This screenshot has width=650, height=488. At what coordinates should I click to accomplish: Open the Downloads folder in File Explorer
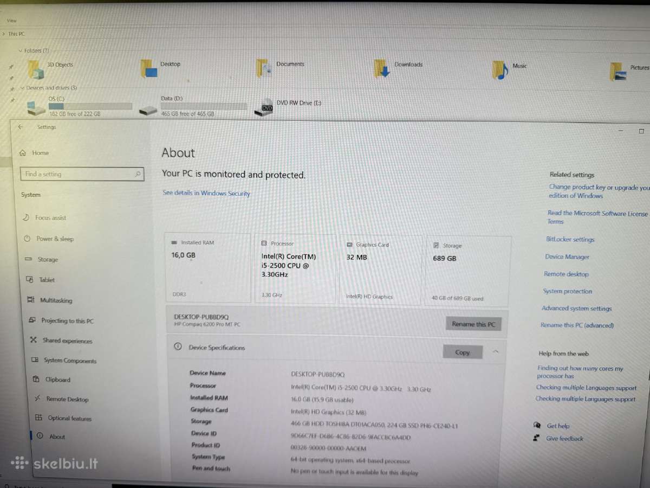coord(398,68)
